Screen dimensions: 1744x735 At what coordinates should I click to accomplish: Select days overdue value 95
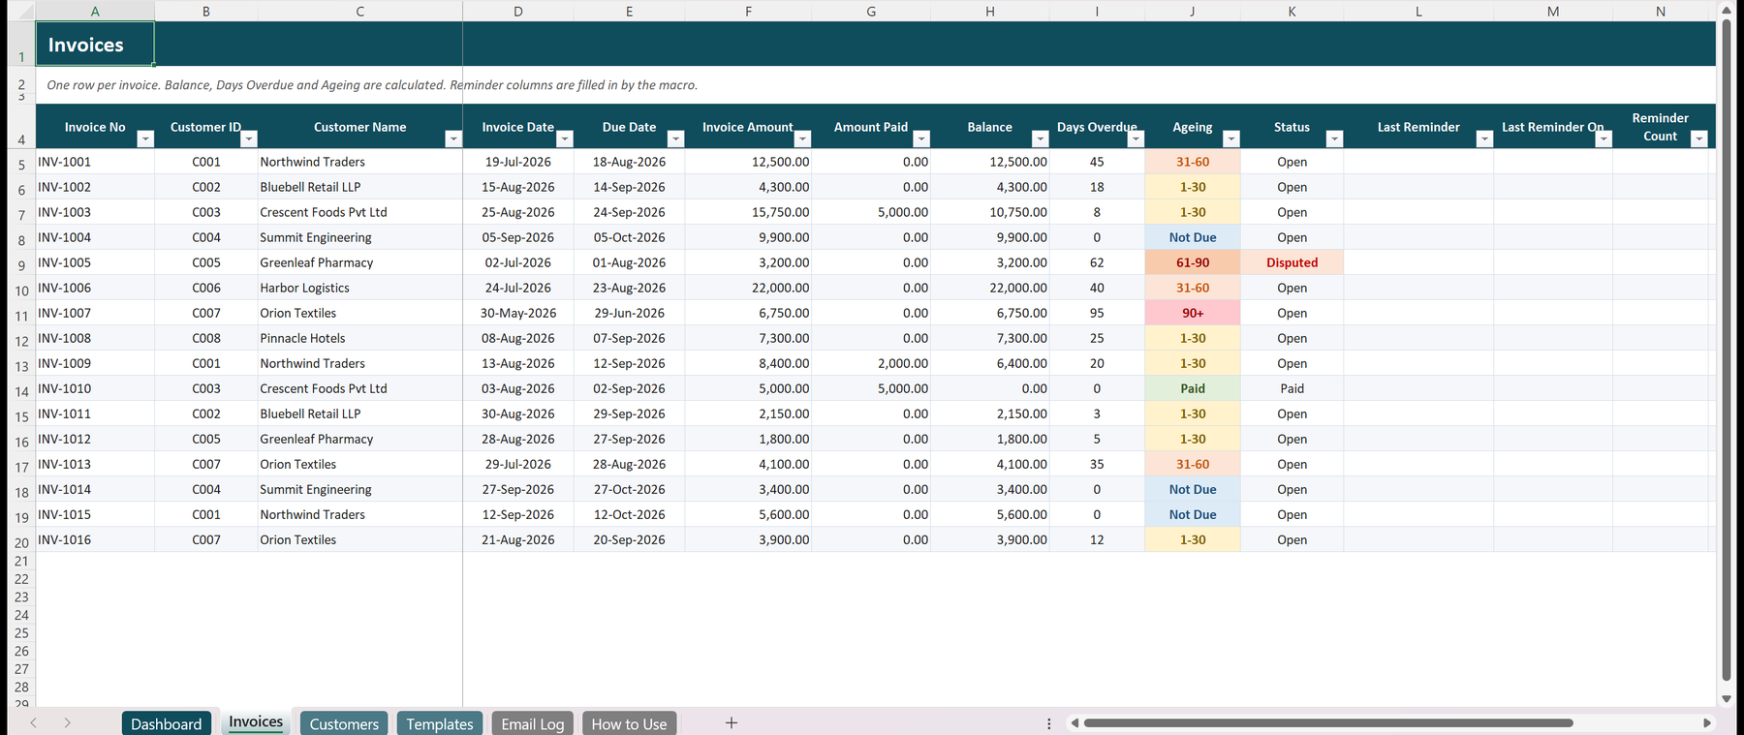(1097, 313)
